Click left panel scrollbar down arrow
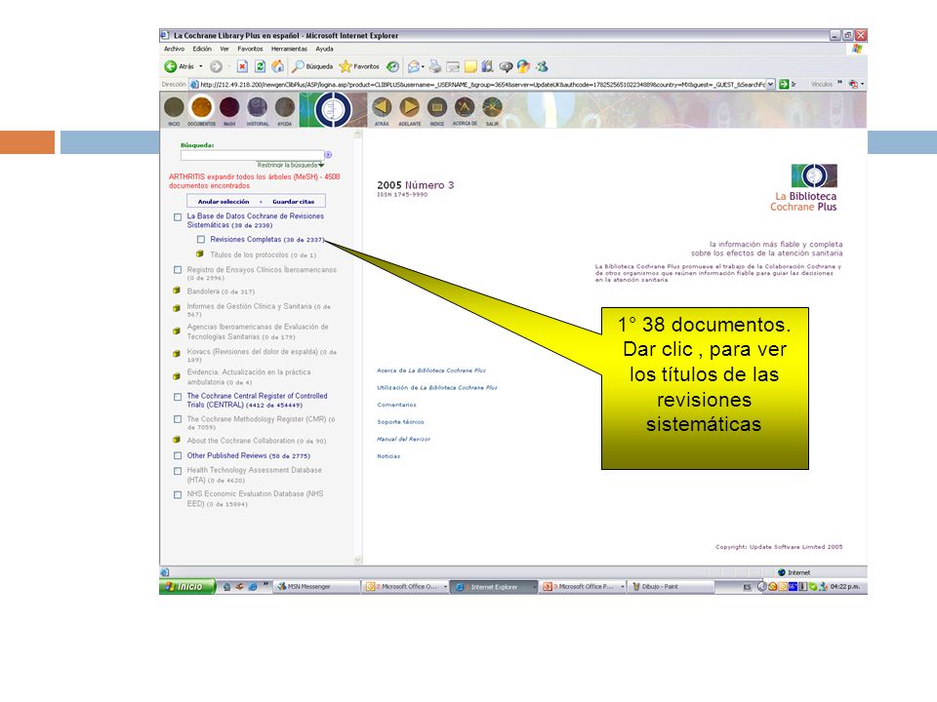The width and height of the screenshot is (937, 702). [x=358, y=560]
